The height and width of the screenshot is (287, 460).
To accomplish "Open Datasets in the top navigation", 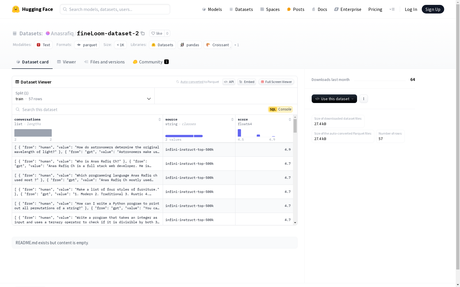I will pos(241,9).
